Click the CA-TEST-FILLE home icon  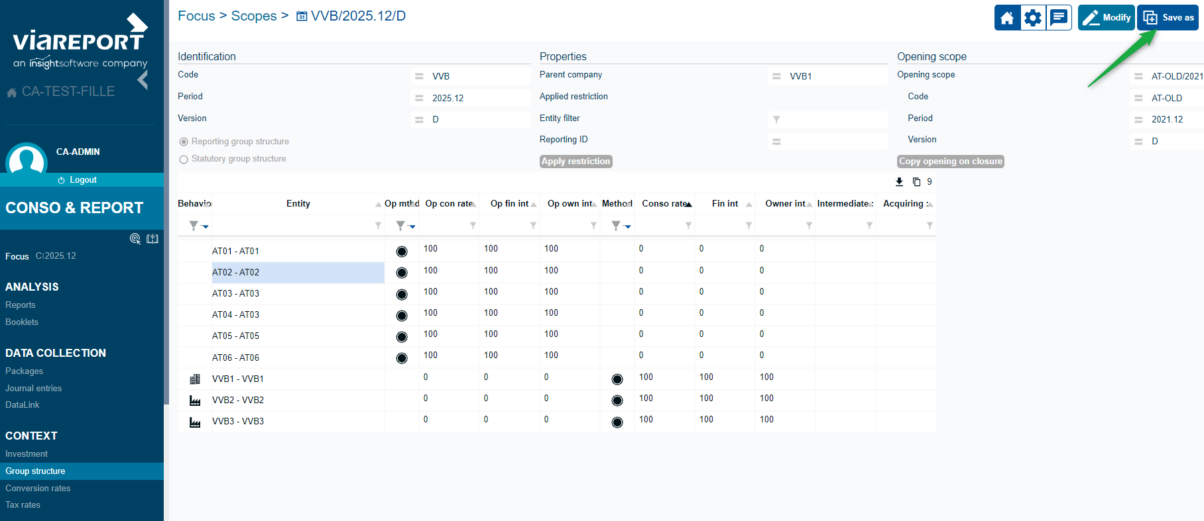[x=11, y=93]
